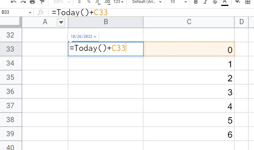Select column D header
This screenshot has height=150, width=254.
pyautogui.click(x=241, y=22)
